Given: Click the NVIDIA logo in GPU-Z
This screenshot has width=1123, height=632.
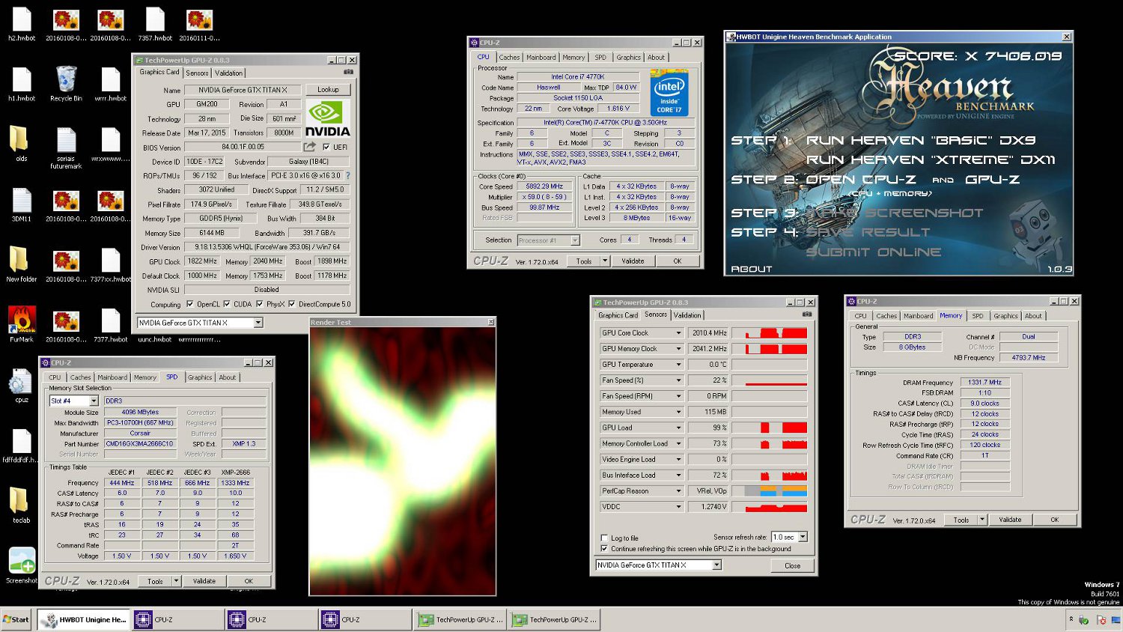Looking at the screenshot, I should tap(327, 118).
